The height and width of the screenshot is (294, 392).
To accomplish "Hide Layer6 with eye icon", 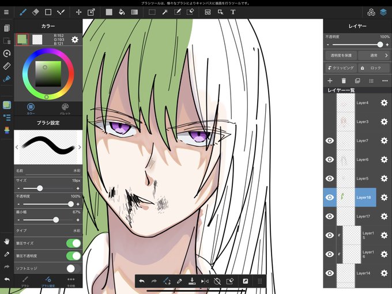I will pos(330,160).
